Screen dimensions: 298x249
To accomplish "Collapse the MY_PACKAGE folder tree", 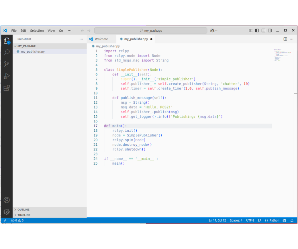I will [x=27, y=46].
